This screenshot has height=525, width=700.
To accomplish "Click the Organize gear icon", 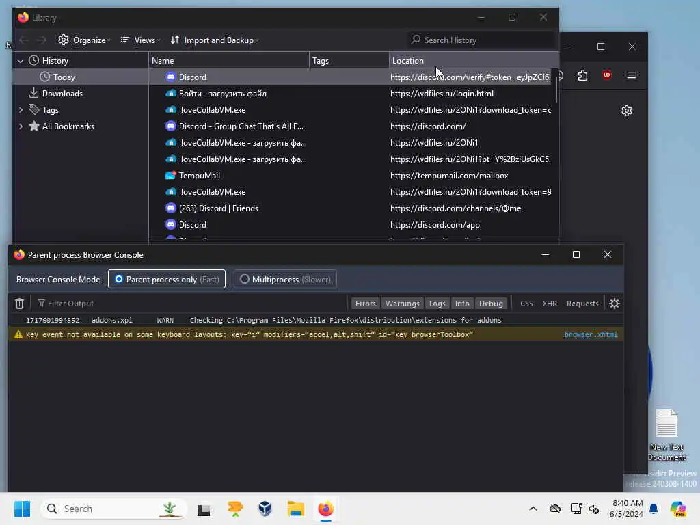I will (64, 40).
